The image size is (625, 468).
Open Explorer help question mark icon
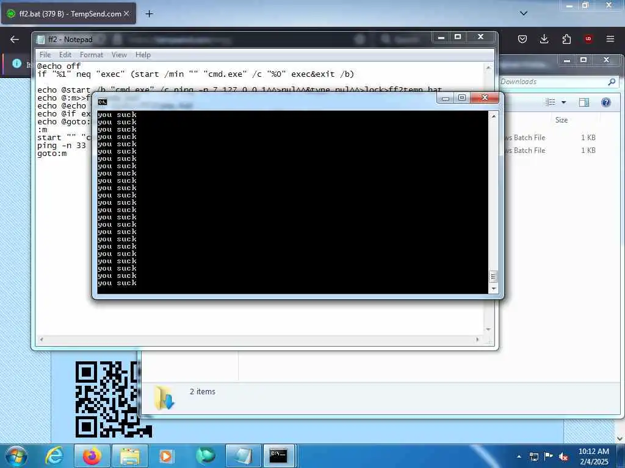606,102
